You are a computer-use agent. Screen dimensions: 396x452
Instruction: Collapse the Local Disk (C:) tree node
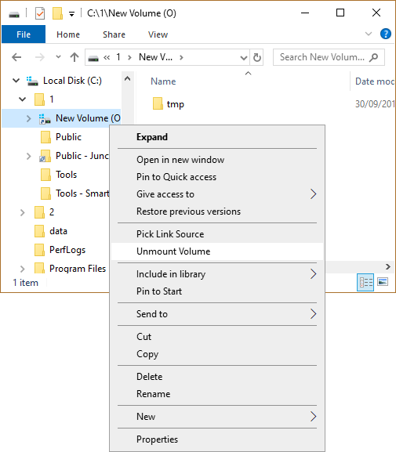16,81
